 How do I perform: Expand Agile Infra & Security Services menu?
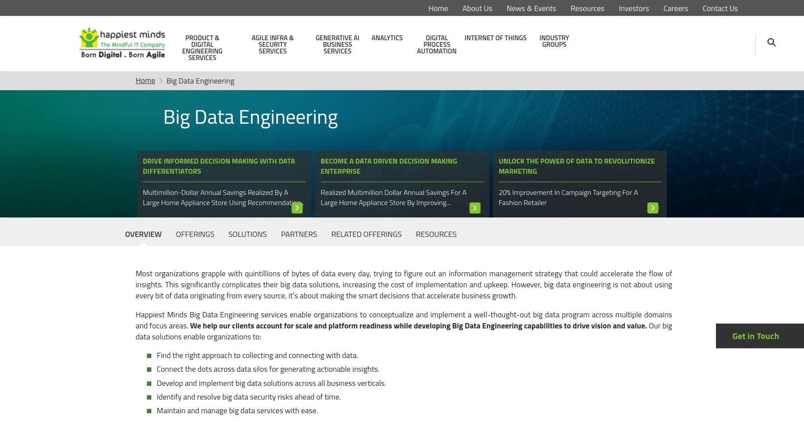[273, 45]
